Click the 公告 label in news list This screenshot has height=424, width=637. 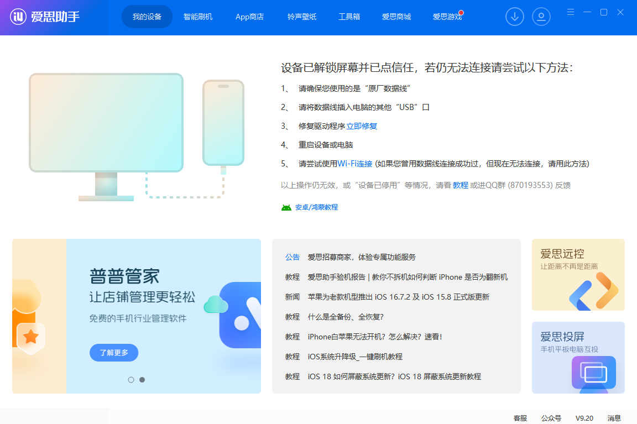point(292,257)
